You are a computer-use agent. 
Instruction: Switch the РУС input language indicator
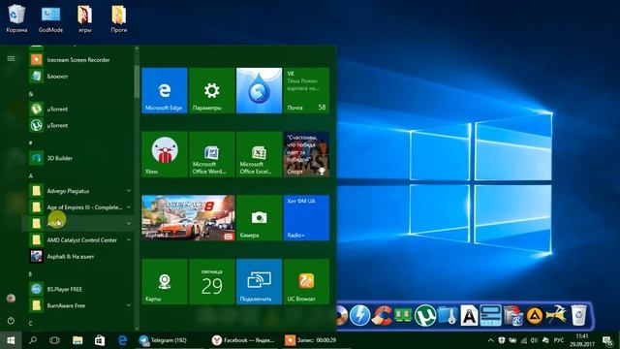pos(558,340)
